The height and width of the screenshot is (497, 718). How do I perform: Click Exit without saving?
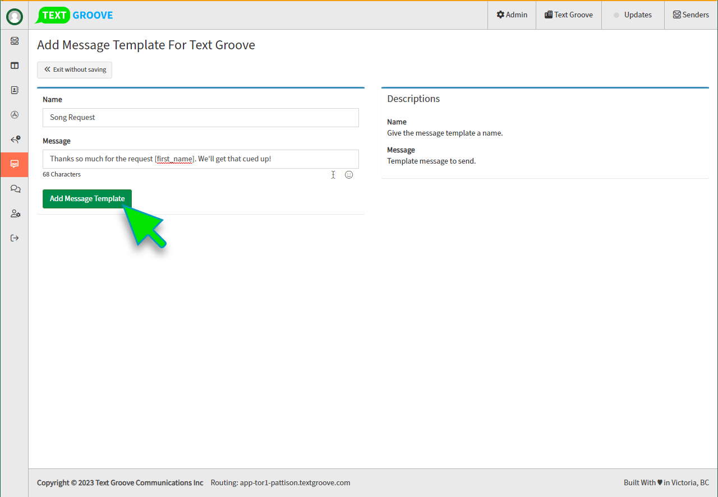point(75,69)
